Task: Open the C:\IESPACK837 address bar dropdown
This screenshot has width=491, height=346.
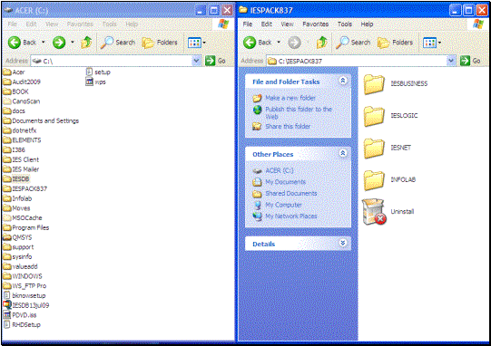Action: [x=451, y=61]
